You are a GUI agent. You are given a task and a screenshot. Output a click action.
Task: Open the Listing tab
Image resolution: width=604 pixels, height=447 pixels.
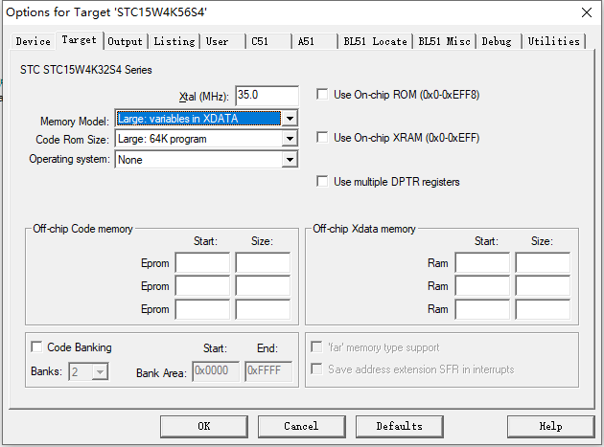click(174, 41)
